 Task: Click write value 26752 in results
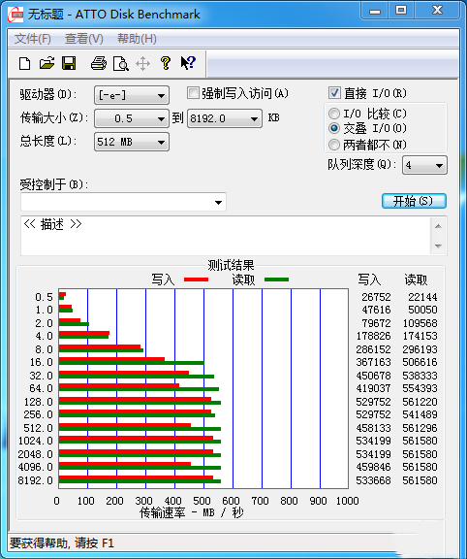(x=376, y=297)
